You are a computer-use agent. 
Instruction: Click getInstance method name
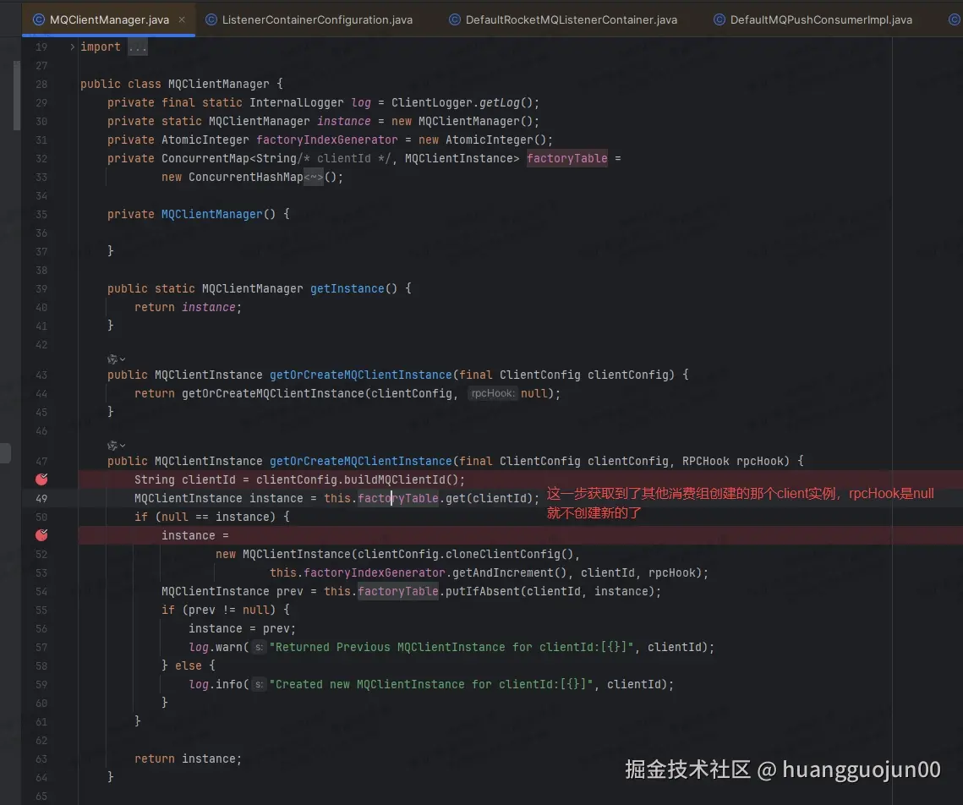point(347,288)
